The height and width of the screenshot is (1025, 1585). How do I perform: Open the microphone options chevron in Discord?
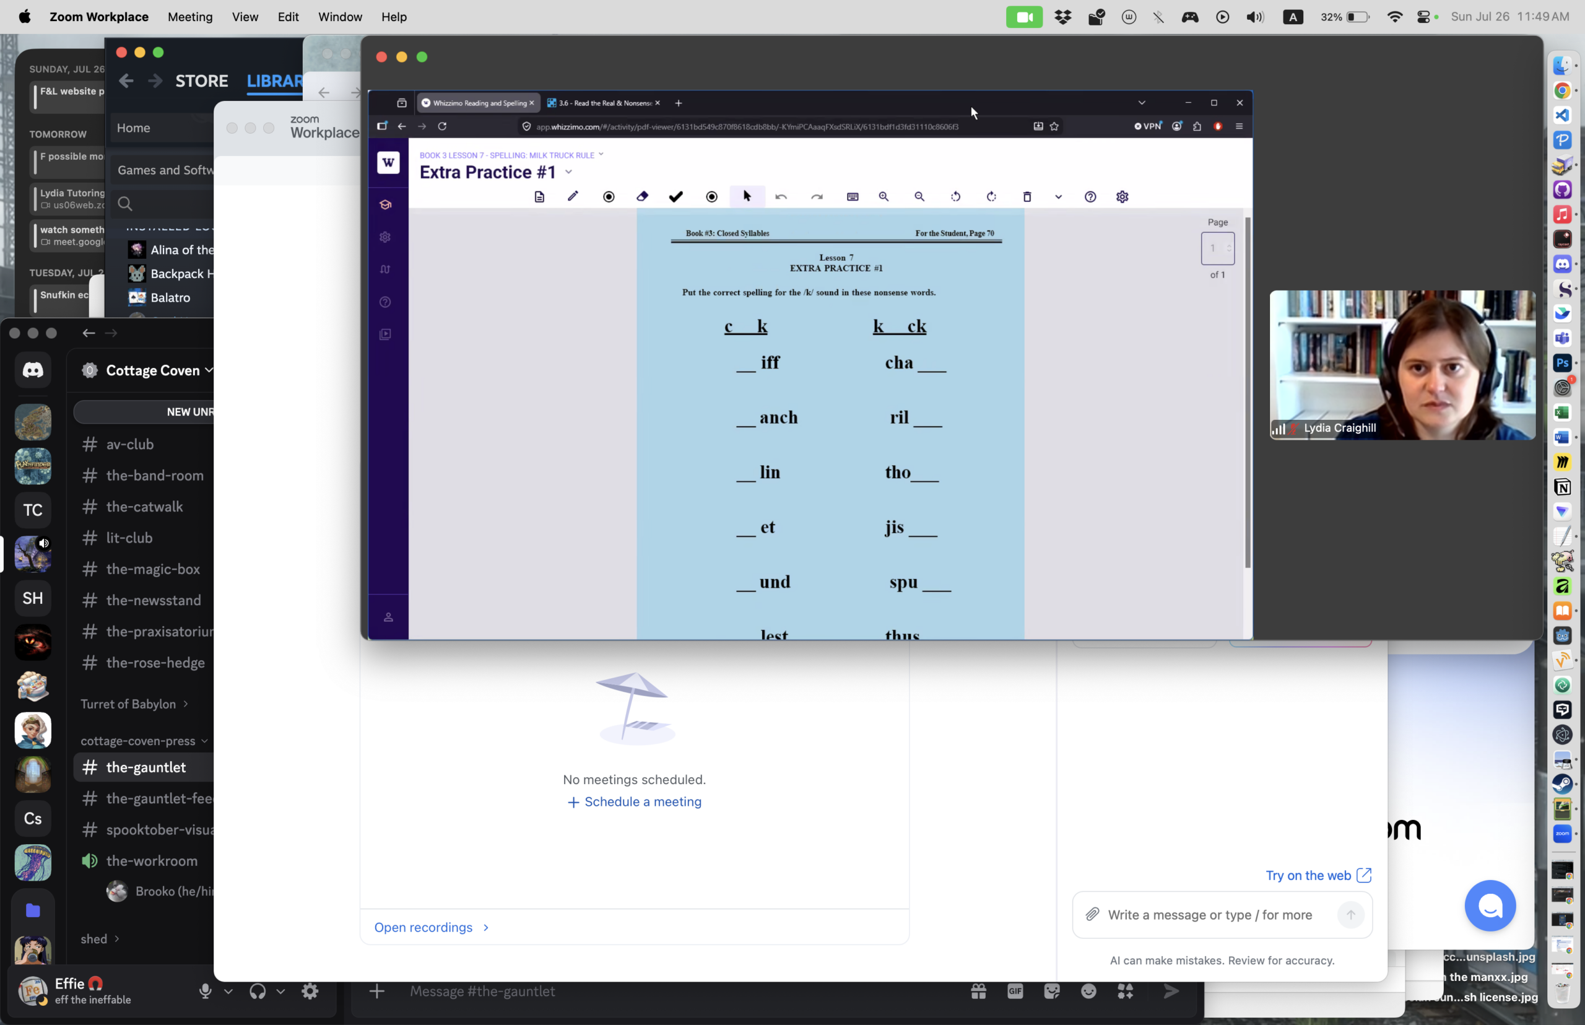click(x=228, y=991)
